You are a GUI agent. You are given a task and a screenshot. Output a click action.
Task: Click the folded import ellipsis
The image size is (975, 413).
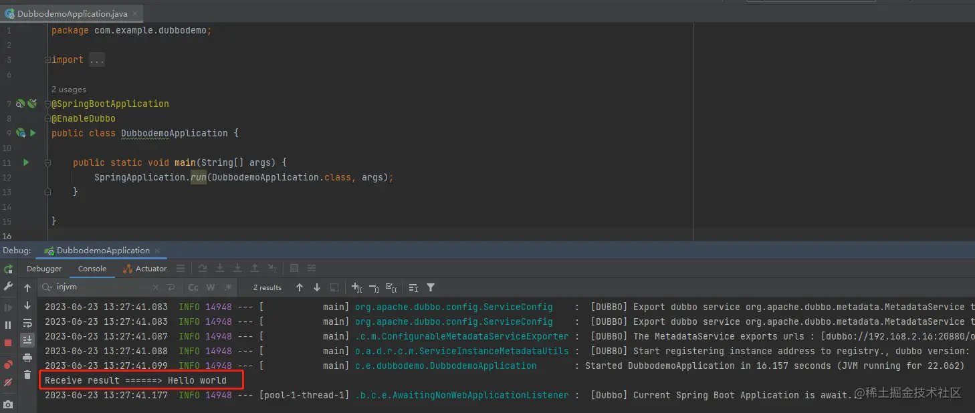97,59
